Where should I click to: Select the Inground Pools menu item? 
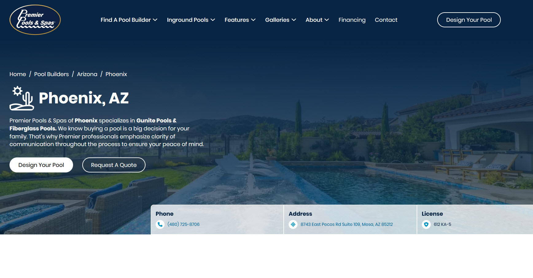188,20
